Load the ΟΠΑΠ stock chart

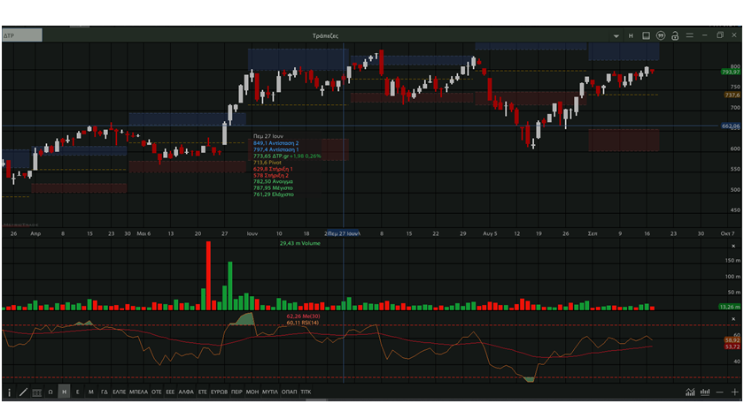click(x=289, y=392)
